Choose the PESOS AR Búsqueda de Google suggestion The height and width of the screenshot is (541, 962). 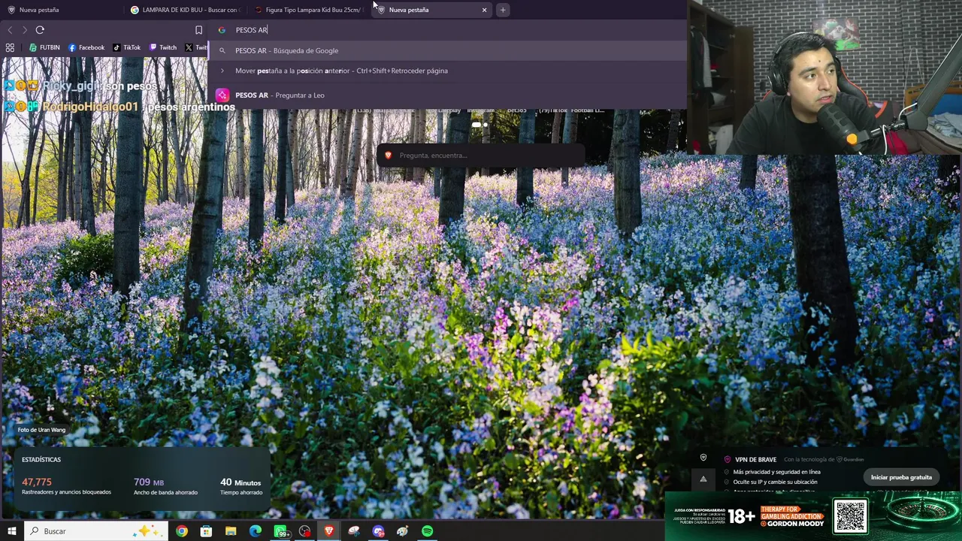coord(448,50)
